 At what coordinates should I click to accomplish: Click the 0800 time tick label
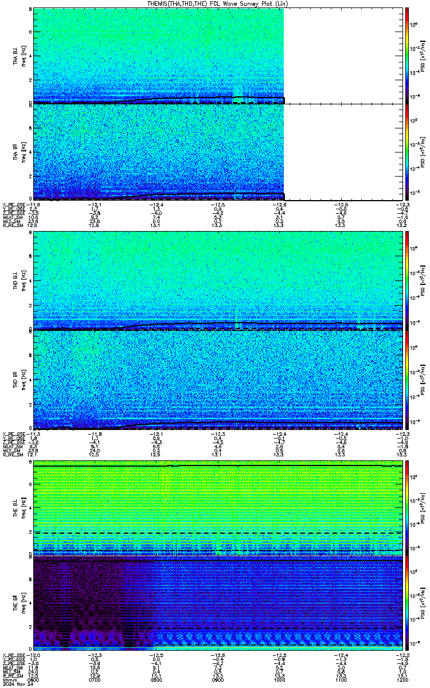[156, 679]
